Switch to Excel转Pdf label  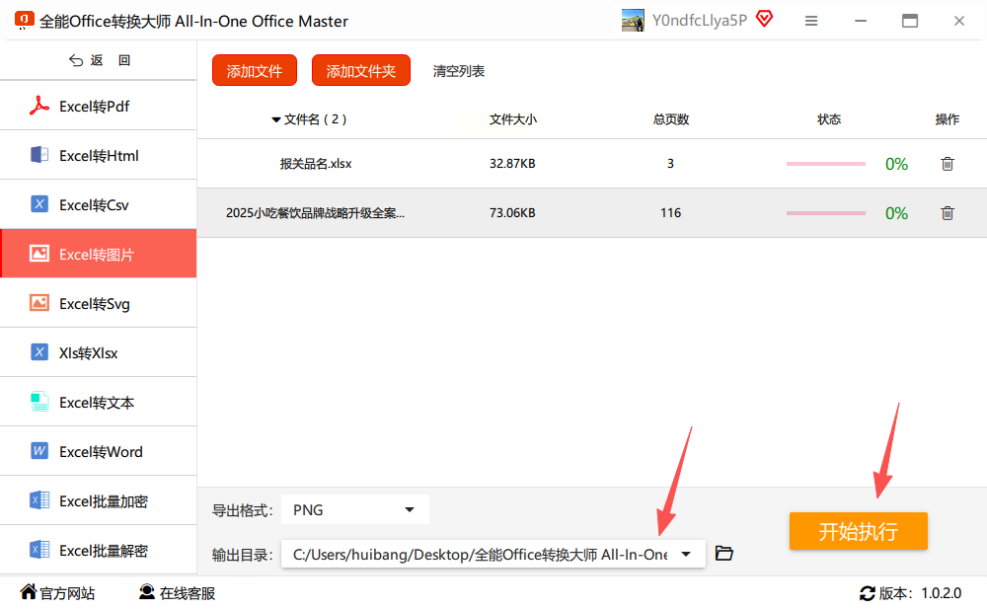pos(95,107)
